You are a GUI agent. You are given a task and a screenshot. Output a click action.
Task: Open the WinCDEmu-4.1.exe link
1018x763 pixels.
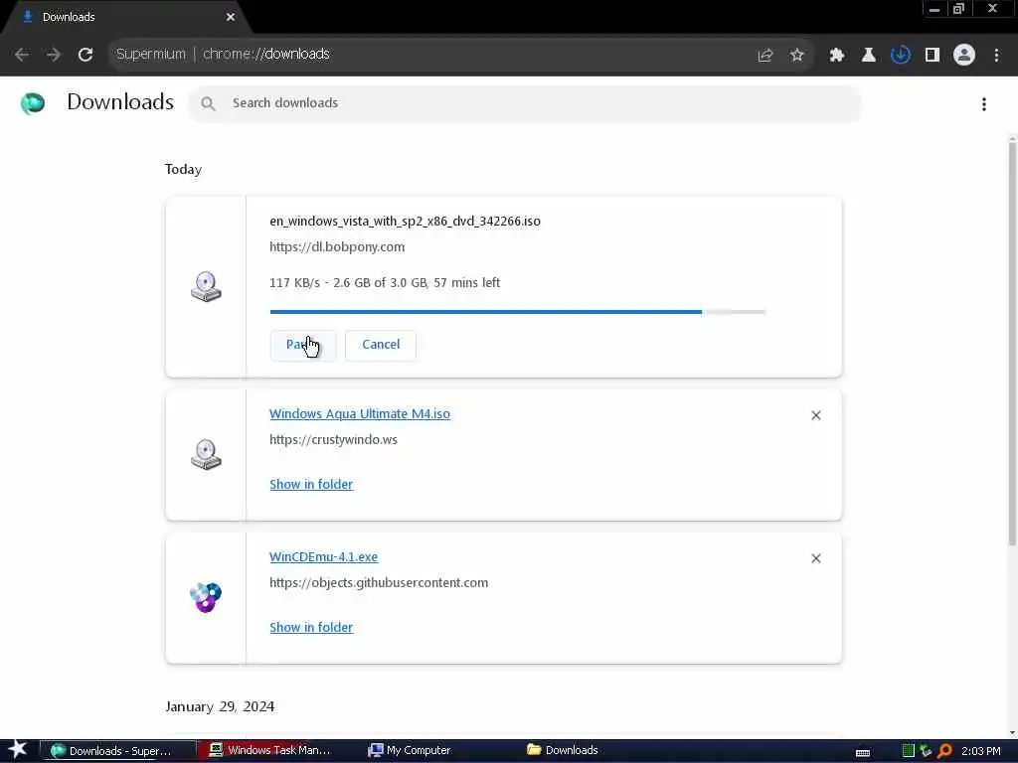323,557
